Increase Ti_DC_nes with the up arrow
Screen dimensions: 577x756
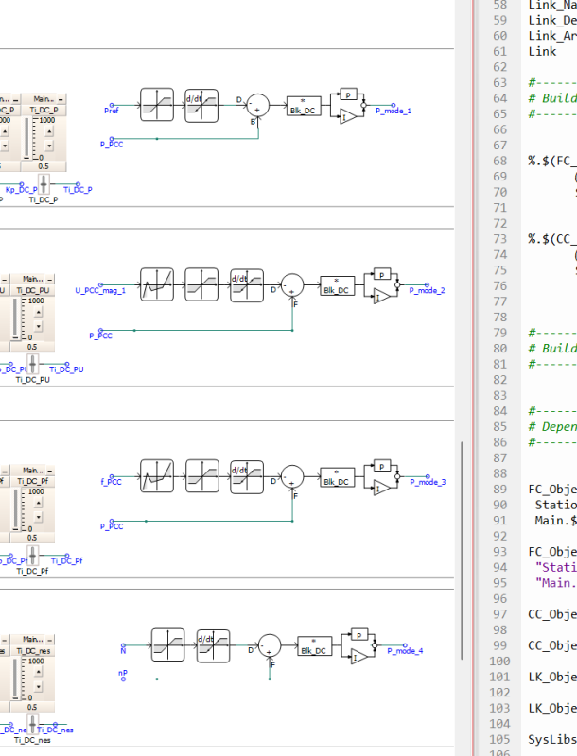point(38,672)
